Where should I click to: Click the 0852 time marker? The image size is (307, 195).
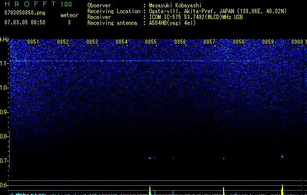[63, 42]
